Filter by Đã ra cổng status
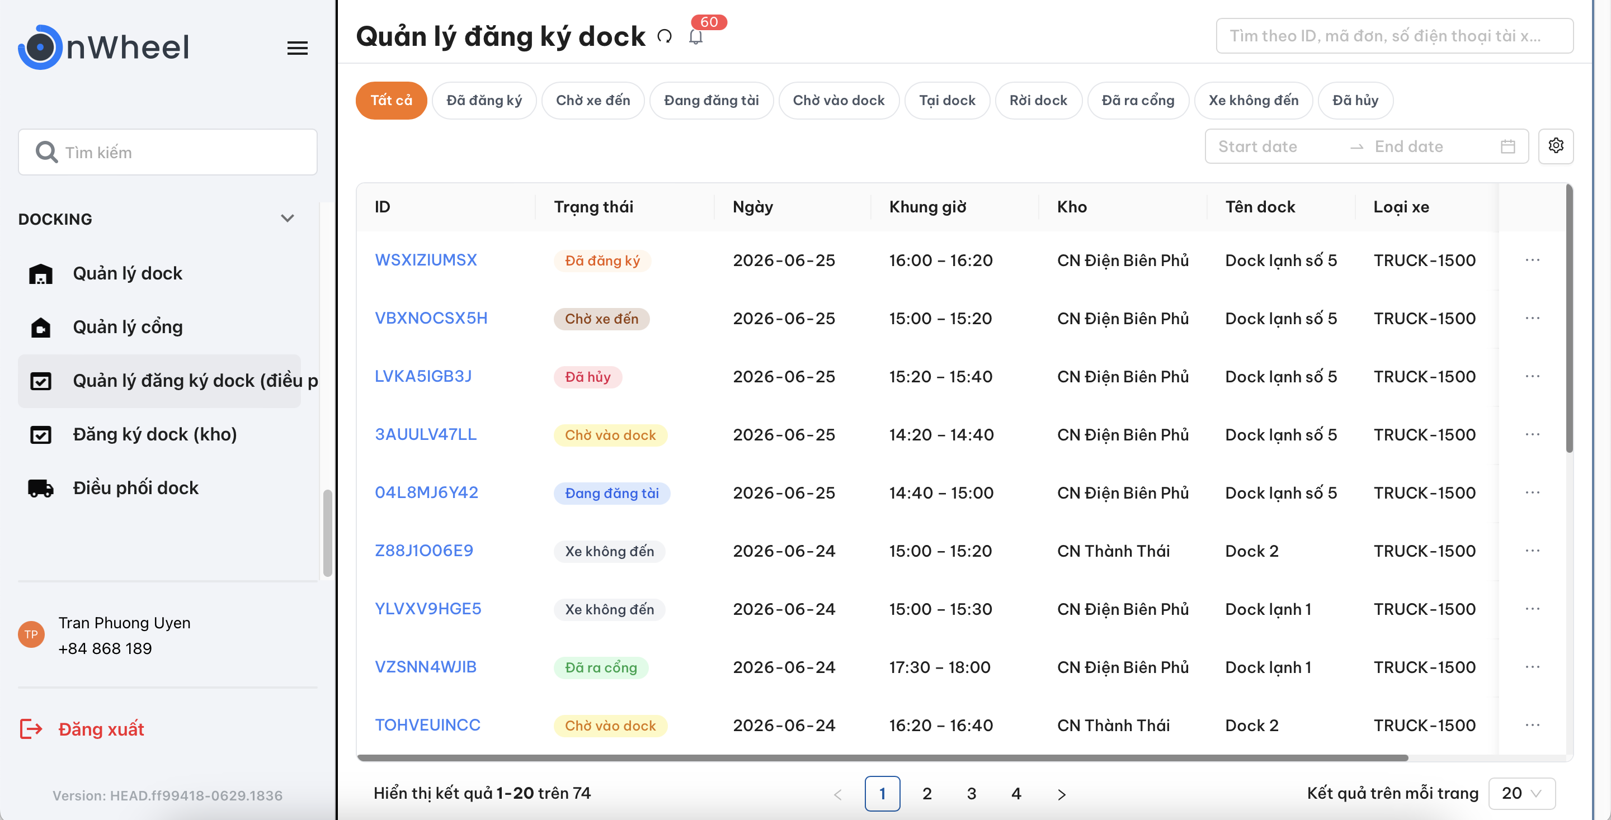This screenshot has width=1611, height=820. click(1138, 101)
